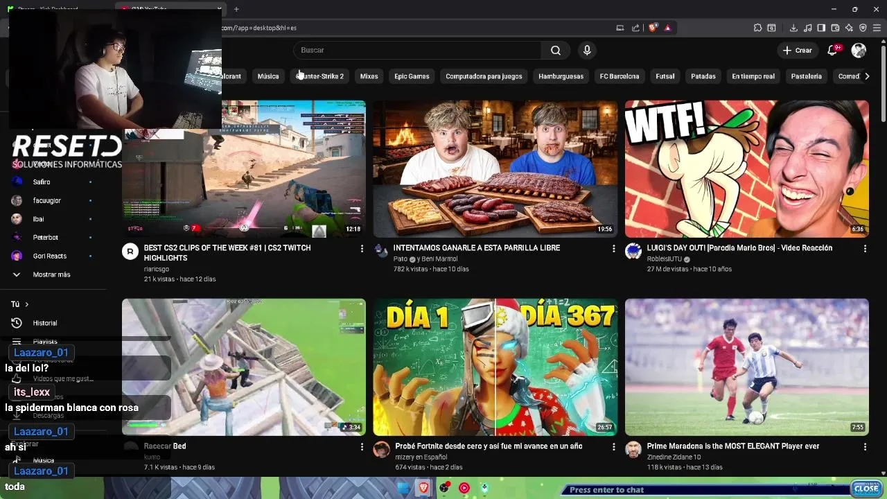Click the OBS icon in the taskbar
The image size is (887, 499).
443,488
